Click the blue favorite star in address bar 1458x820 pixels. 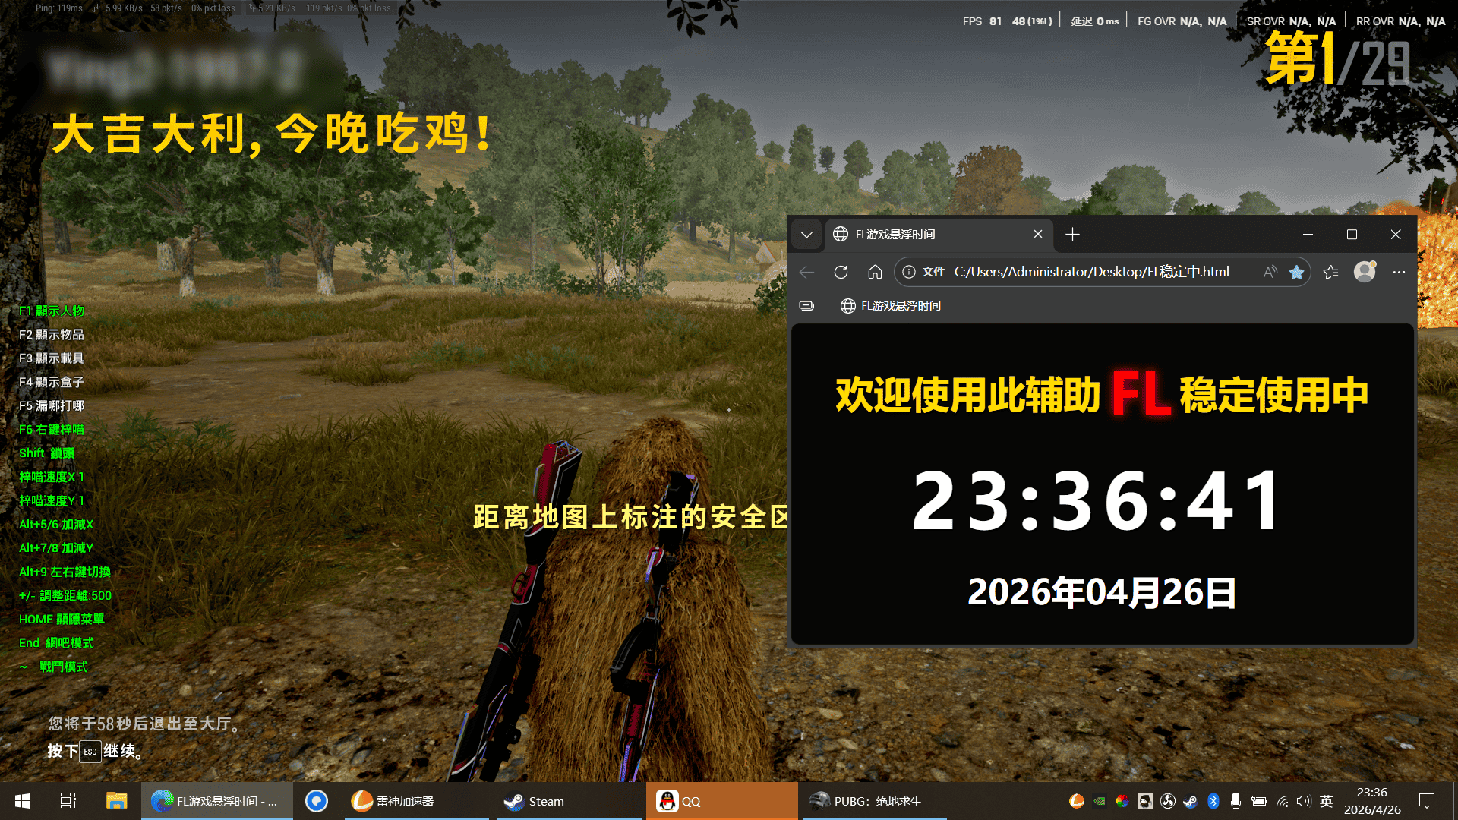[x=1296, y=272]
